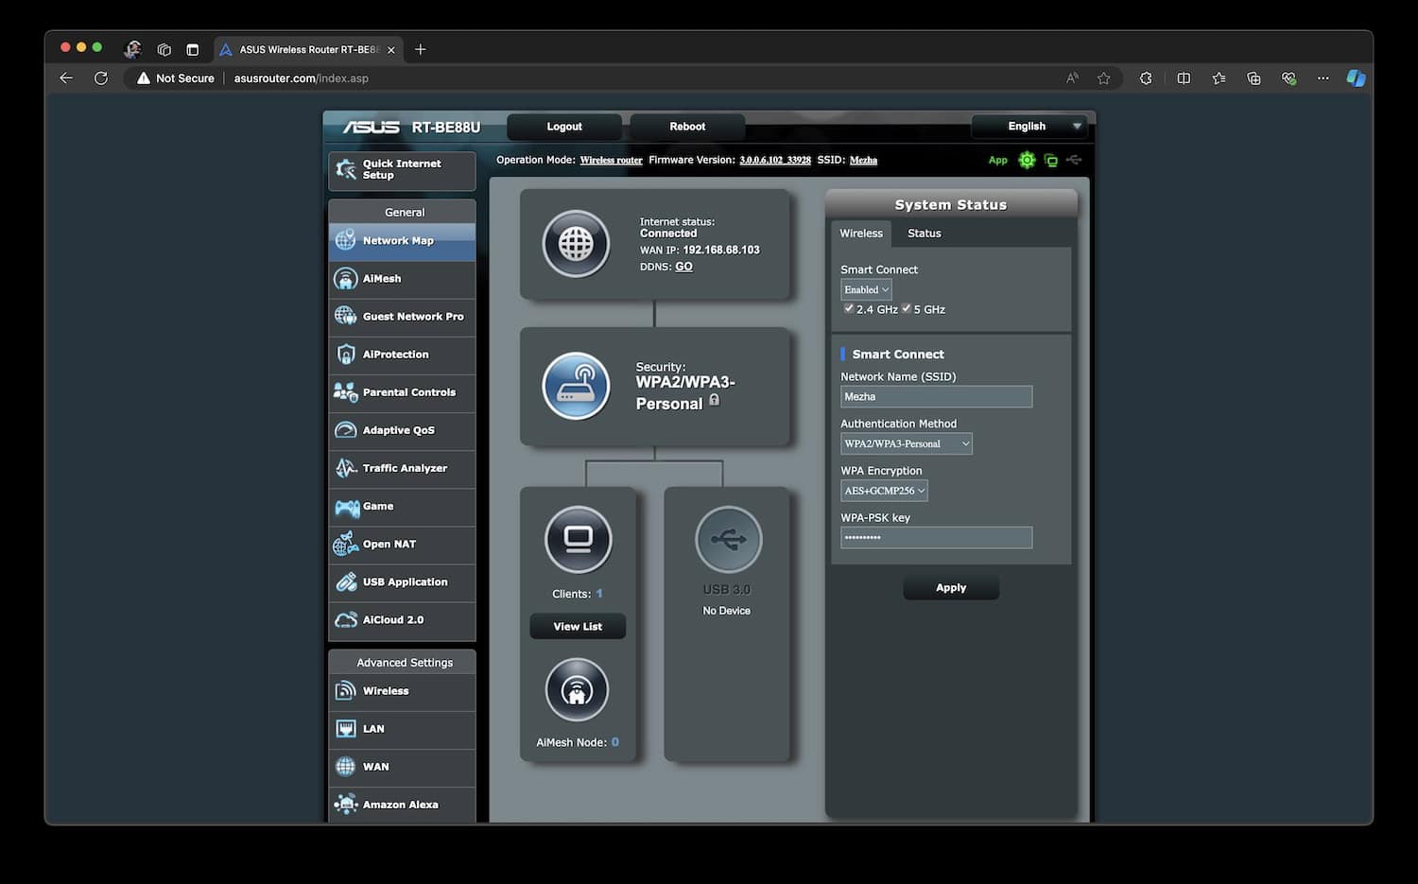Click the firmware version 3.0.0.6.102_33928 link
The height and width of the screenshot is (884, 1418).
click(x=775, y=160)
